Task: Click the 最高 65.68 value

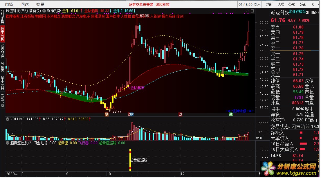Action: (298, 86)
